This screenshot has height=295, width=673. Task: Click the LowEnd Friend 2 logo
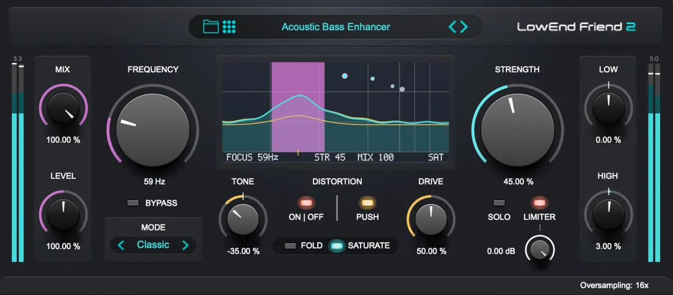[576, 26]
